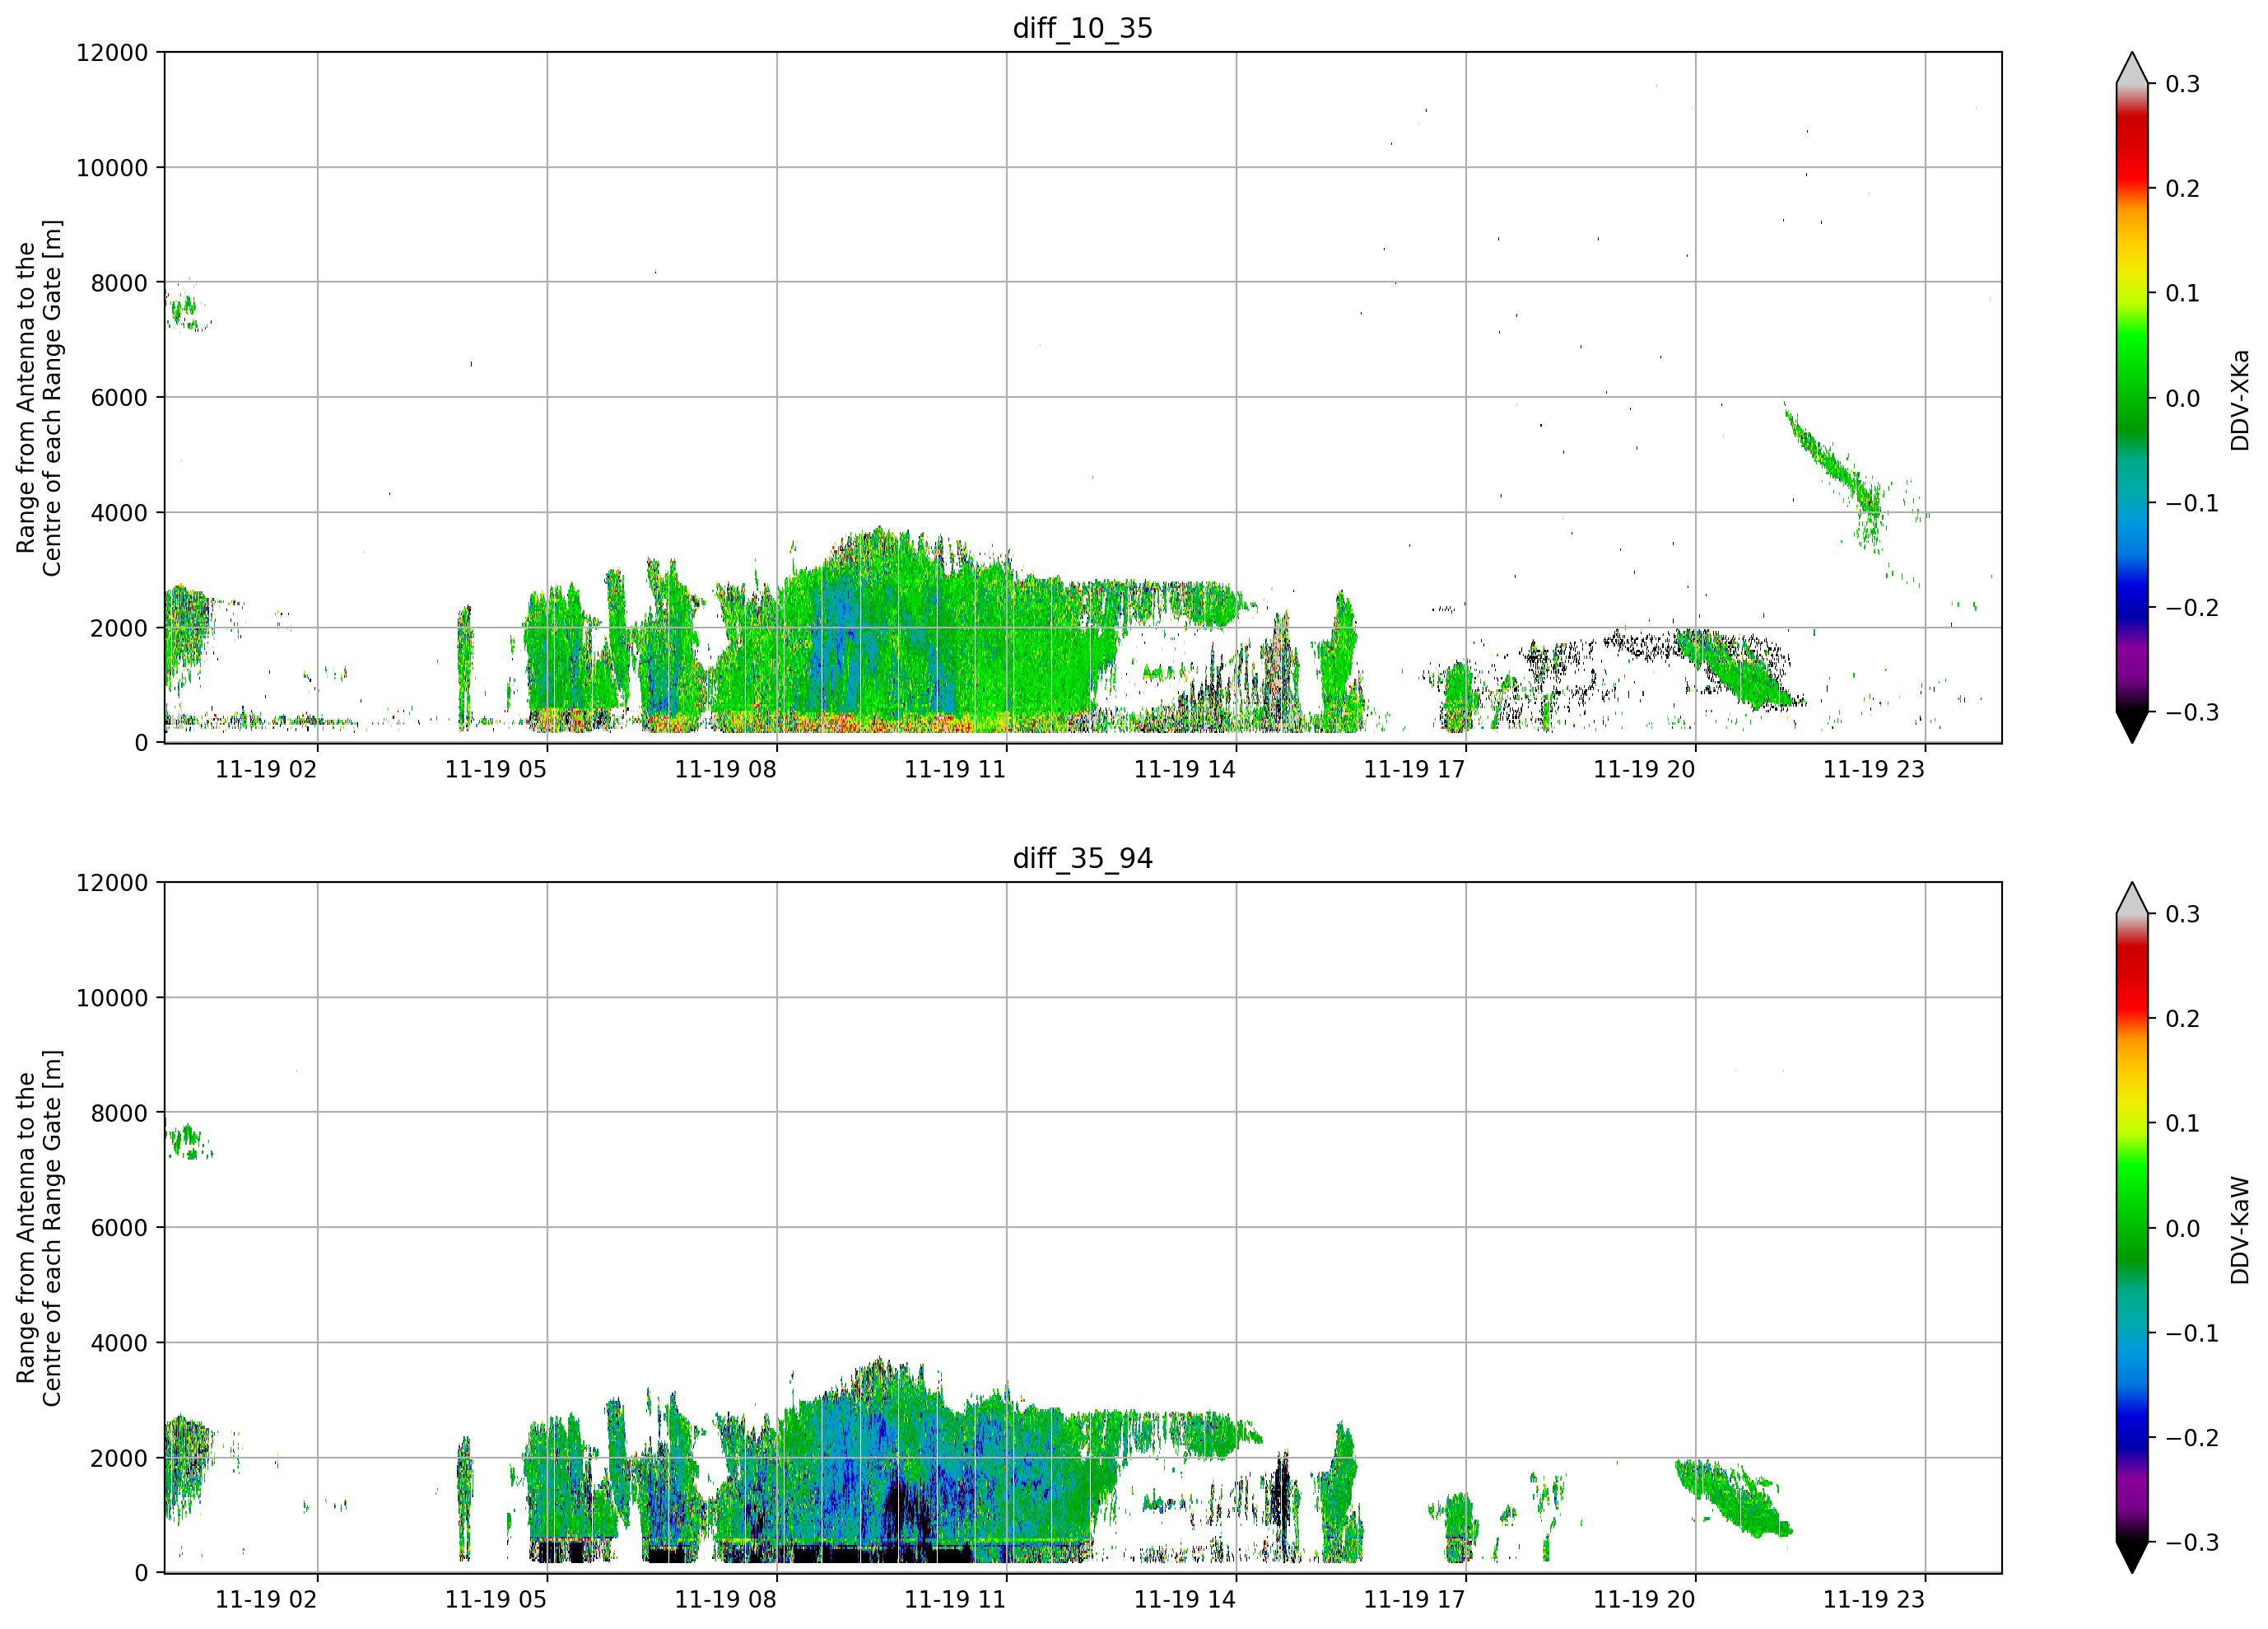Click the DDV-KaW color gradient bar
The width and height of the screenshot is (2268, 1629).
pyautogui.click(x=2132, y=1228)
